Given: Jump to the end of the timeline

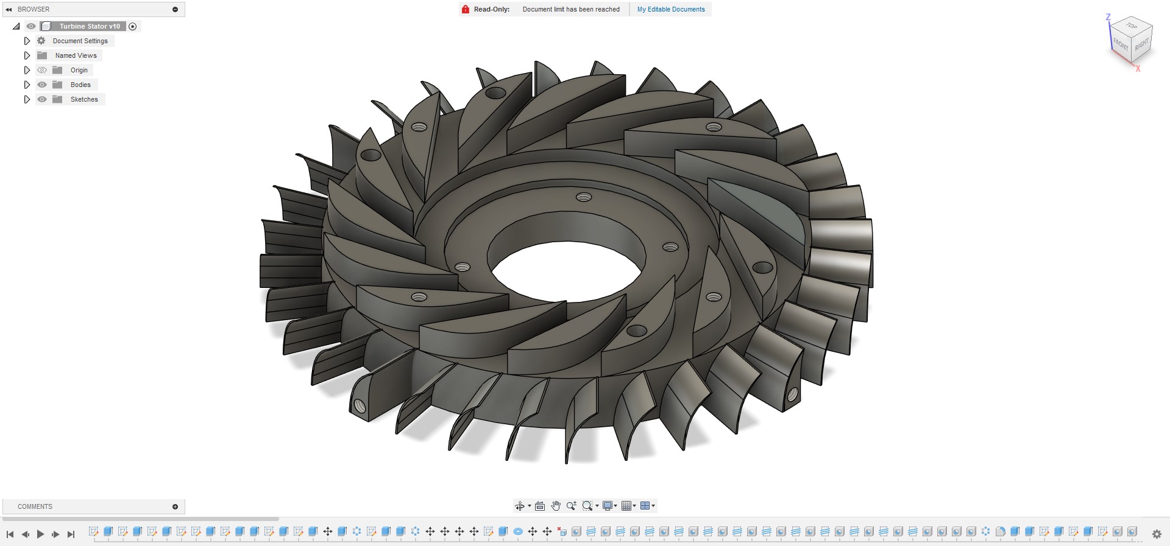Looking at the screenshot, I should (71, 534).
